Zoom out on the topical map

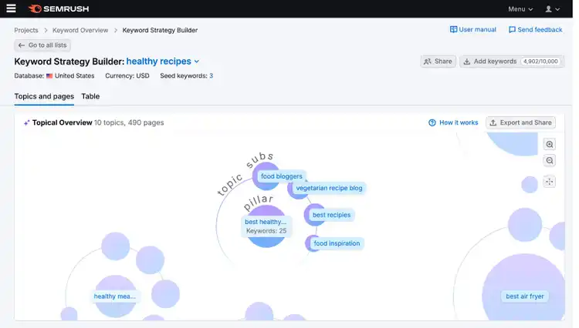pos(550,160)
